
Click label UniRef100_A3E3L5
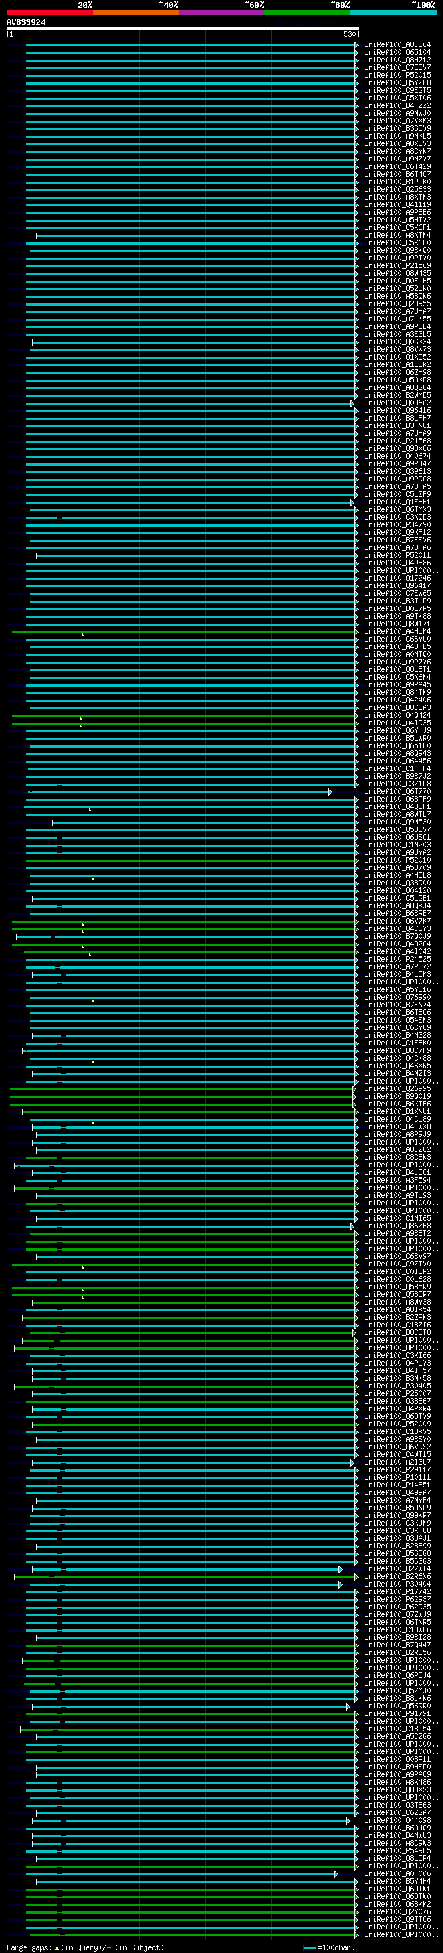click(x=397, y=335)
